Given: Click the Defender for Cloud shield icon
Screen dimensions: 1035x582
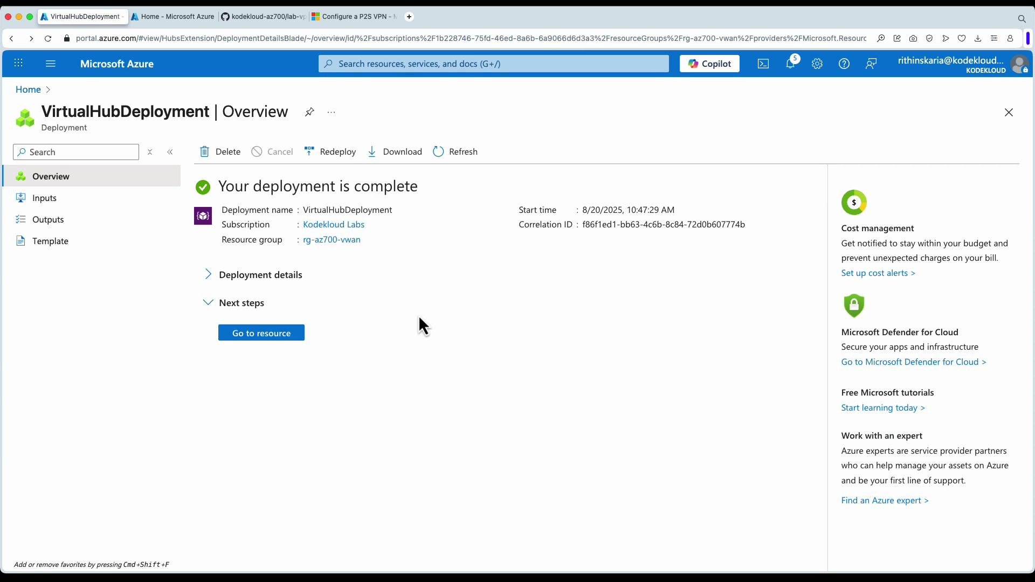Looking at the screenshot, I should tap(854, 306).
